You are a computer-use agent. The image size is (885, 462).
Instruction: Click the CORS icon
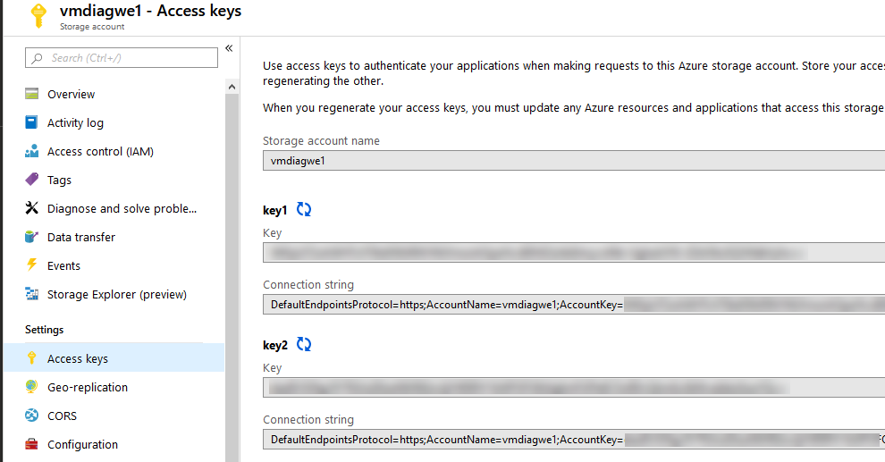31,416
